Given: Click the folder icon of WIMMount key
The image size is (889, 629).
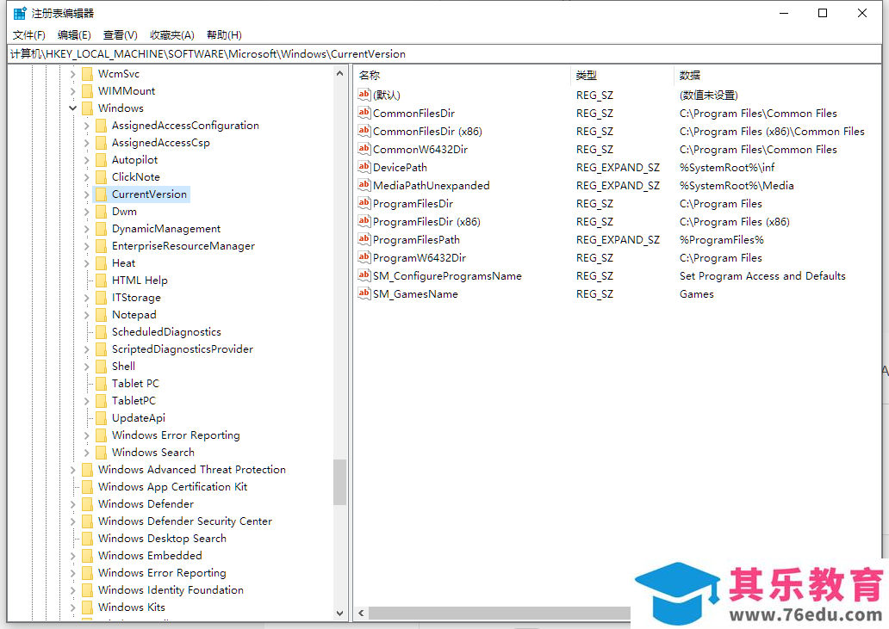Looking at the screenshot, I should (87, 90).
